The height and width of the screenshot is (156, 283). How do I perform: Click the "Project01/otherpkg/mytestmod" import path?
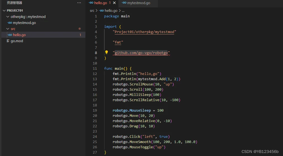144,32
